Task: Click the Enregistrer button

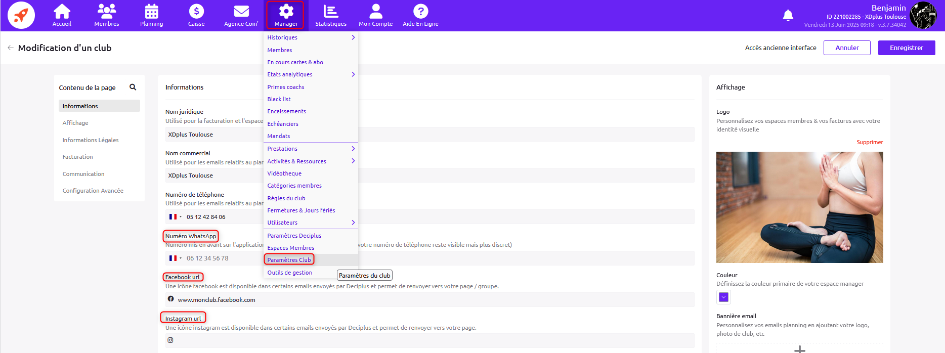Action: (x=907, y=48)
